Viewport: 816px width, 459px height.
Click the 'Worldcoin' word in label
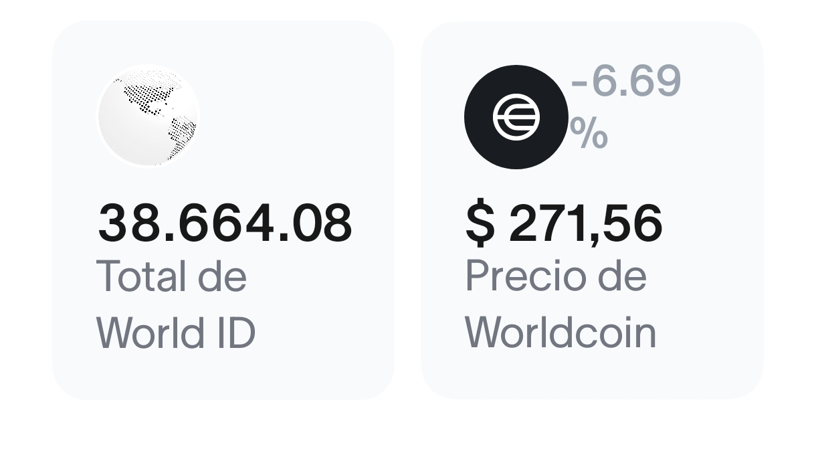click(x=560, y=333)
